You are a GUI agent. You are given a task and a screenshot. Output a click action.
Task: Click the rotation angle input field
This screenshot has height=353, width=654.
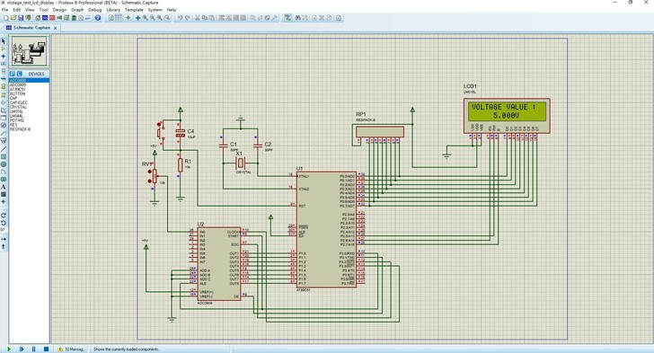pos(4,230)
